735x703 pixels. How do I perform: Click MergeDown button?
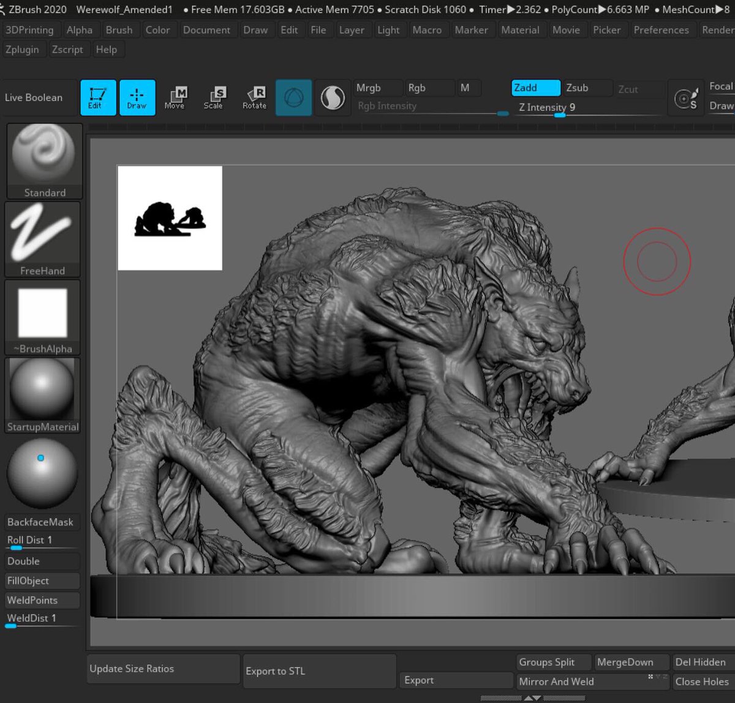[631, 663]
